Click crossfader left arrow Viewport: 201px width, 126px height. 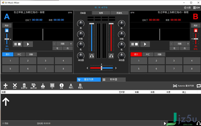pos(87,68)
